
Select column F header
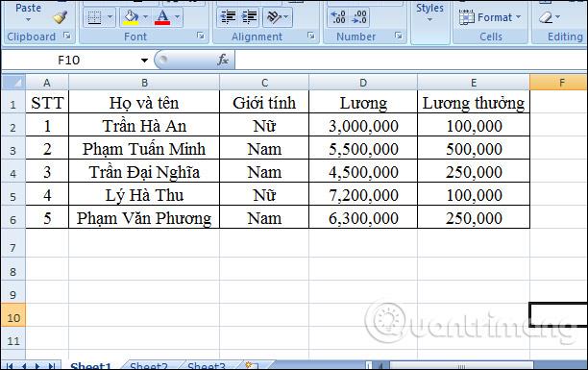coord(559,83)
